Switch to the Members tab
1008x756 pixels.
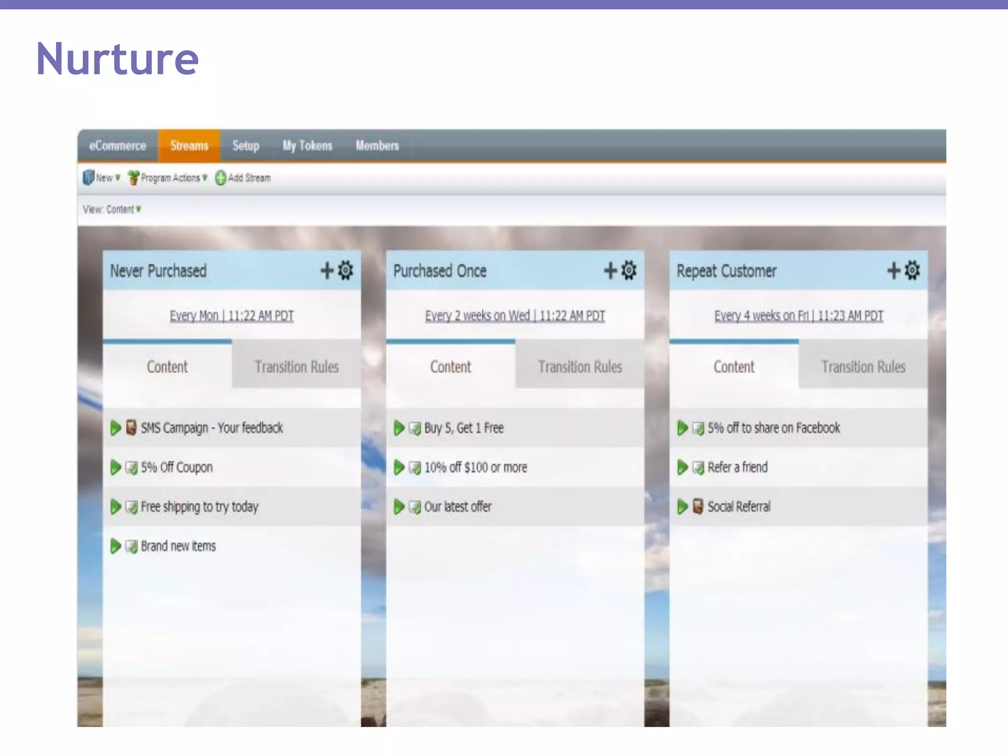coord(377,146)
